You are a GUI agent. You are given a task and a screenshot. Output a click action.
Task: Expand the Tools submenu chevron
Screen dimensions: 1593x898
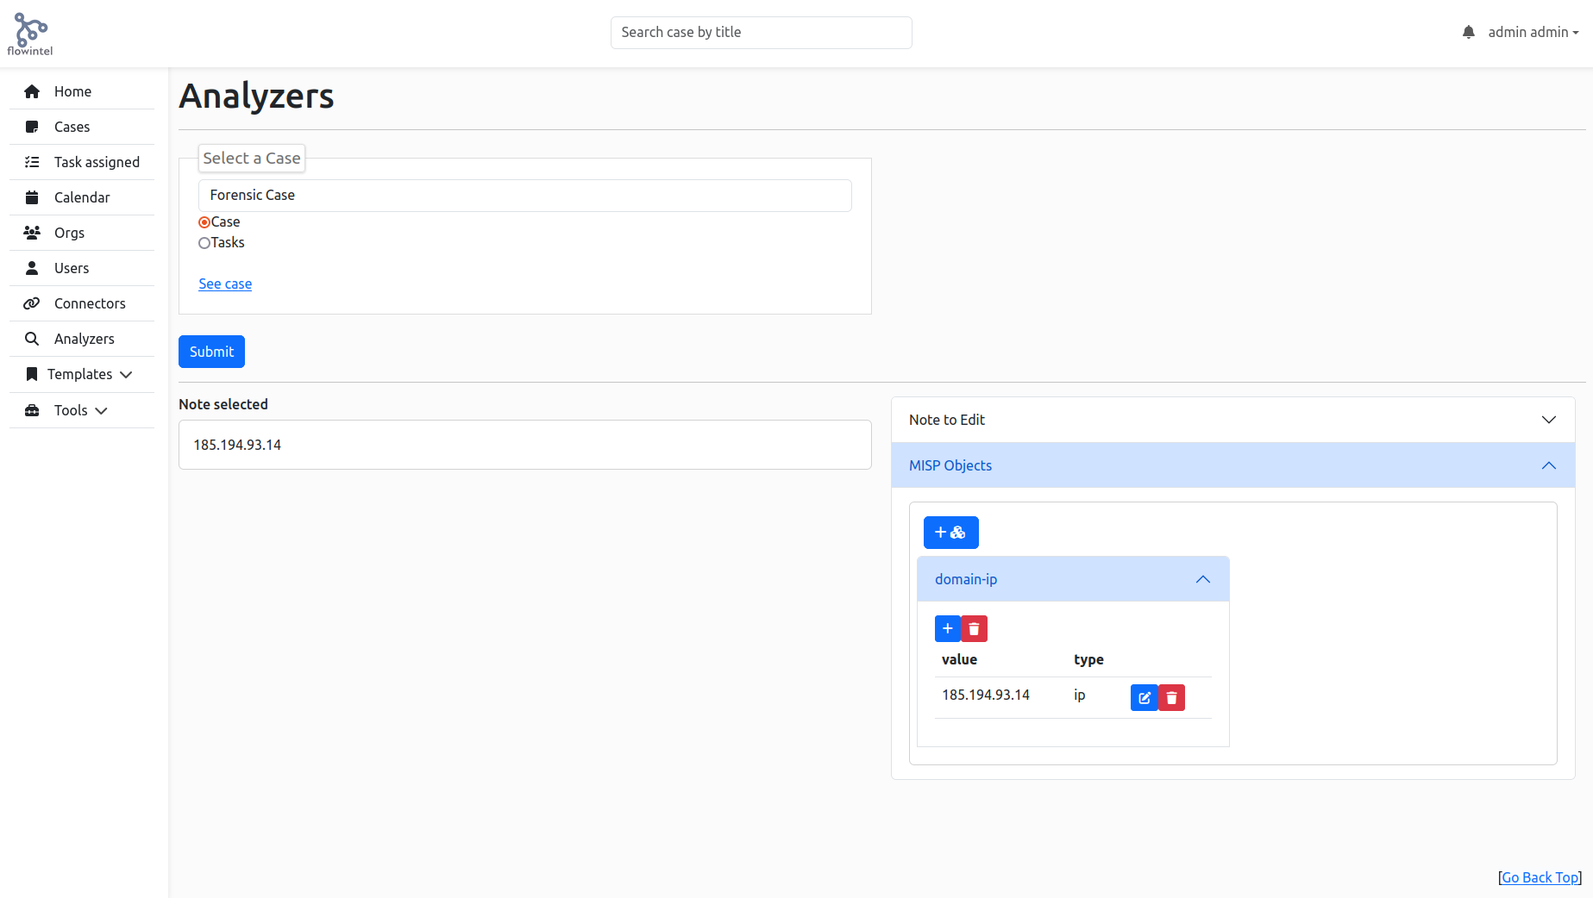(x=101, y=410)
